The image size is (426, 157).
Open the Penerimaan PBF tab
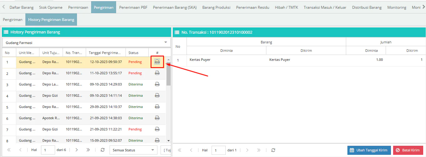(x=133, y=7)
